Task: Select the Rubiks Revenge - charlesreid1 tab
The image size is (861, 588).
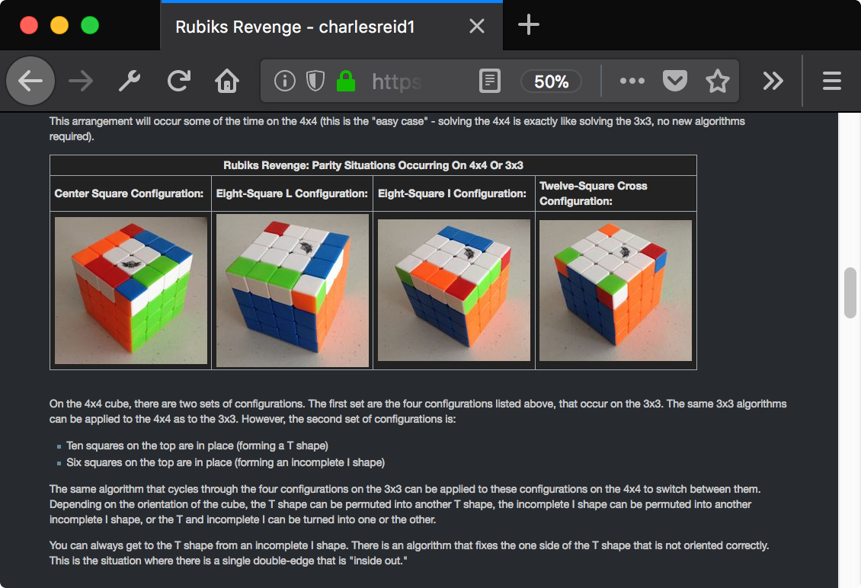Action: point(331,26)
